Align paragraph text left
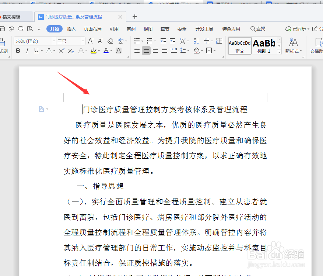Image resolution: width=323 pixels, height=276 pixels. click(137, 51)
